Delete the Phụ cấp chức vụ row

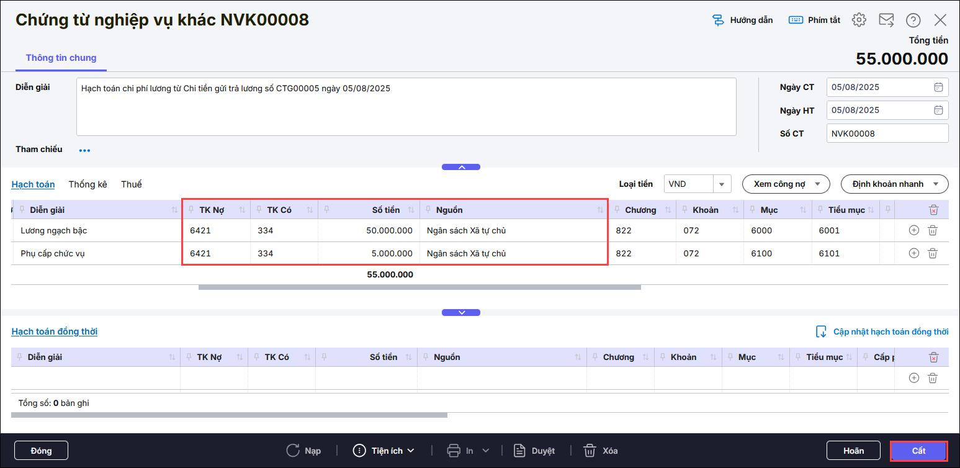[932, 253]
